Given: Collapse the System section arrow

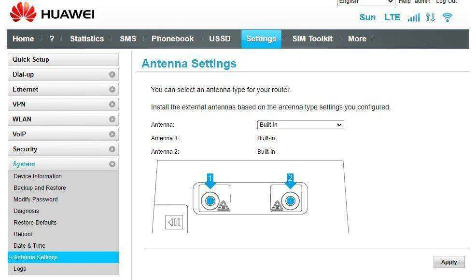Looking at the screenshot, I should pyautogui.click(x=112, y=164).
